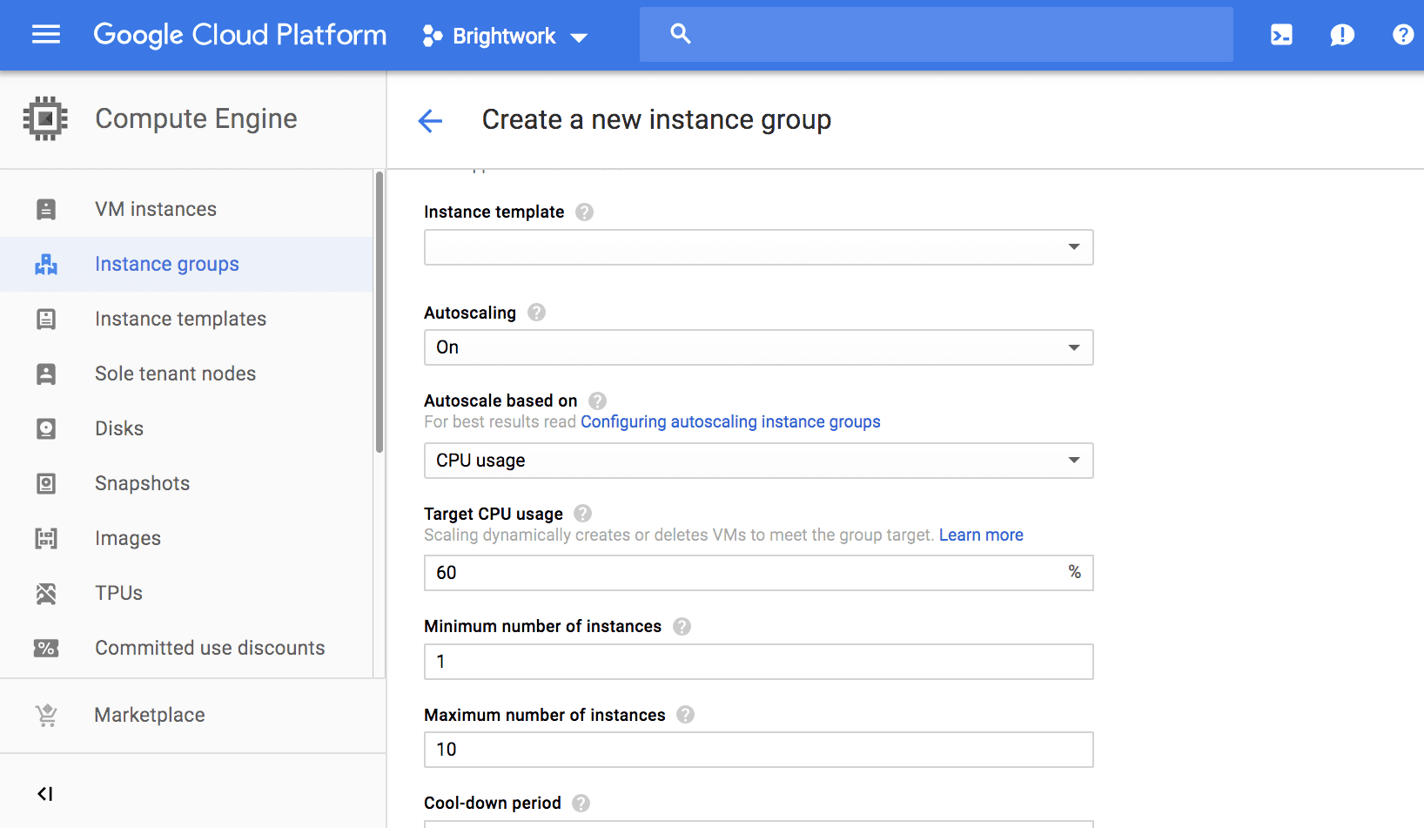Screen dimensions: 1424x828
Task: Open the Brightwork project selector
Action: (x=506, y=36)
